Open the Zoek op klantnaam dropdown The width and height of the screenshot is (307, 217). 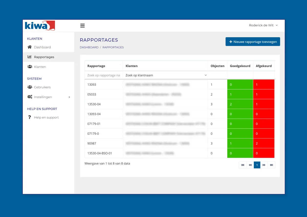pyautogui.click(x=165, y=75)
